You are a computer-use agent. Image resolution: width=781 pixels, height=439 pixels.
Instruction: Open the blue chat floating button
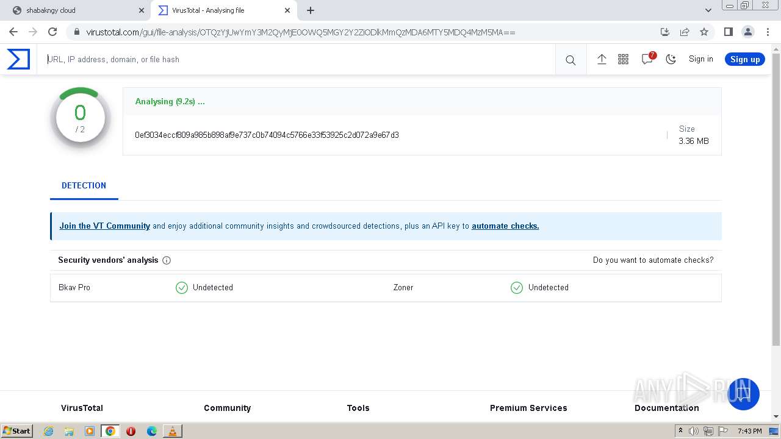[x=743, y=394]
